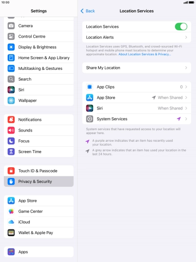Tap the Wallet & Apple Pay icon
The height and width of the screenshot is (262, 196).
pyautogui.click(x=11, y=233)
